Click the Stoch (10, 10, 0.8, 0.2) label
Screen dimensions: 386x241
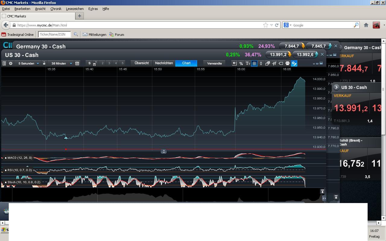[x=23, y=182]
